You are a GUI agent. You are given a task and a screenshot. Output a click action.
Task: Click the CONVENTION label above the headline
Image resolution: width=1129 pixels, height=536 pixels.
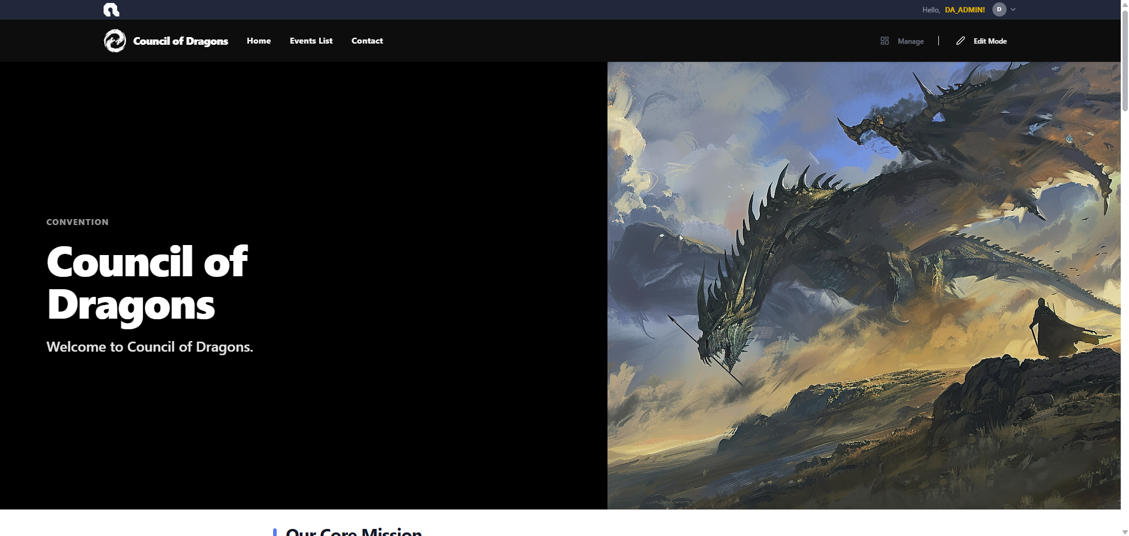click(x=77, y=222)
